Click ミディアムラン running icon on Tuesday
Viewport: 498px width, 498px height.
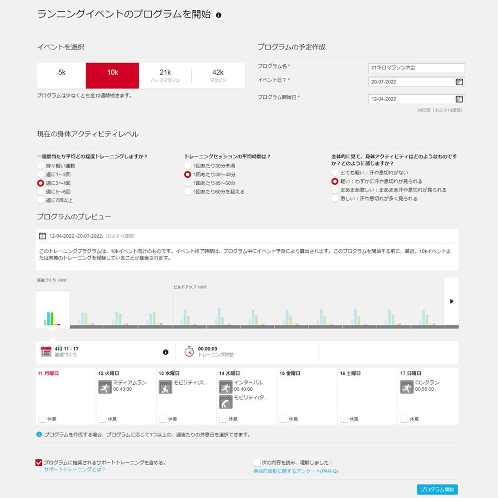click(105, 387)
